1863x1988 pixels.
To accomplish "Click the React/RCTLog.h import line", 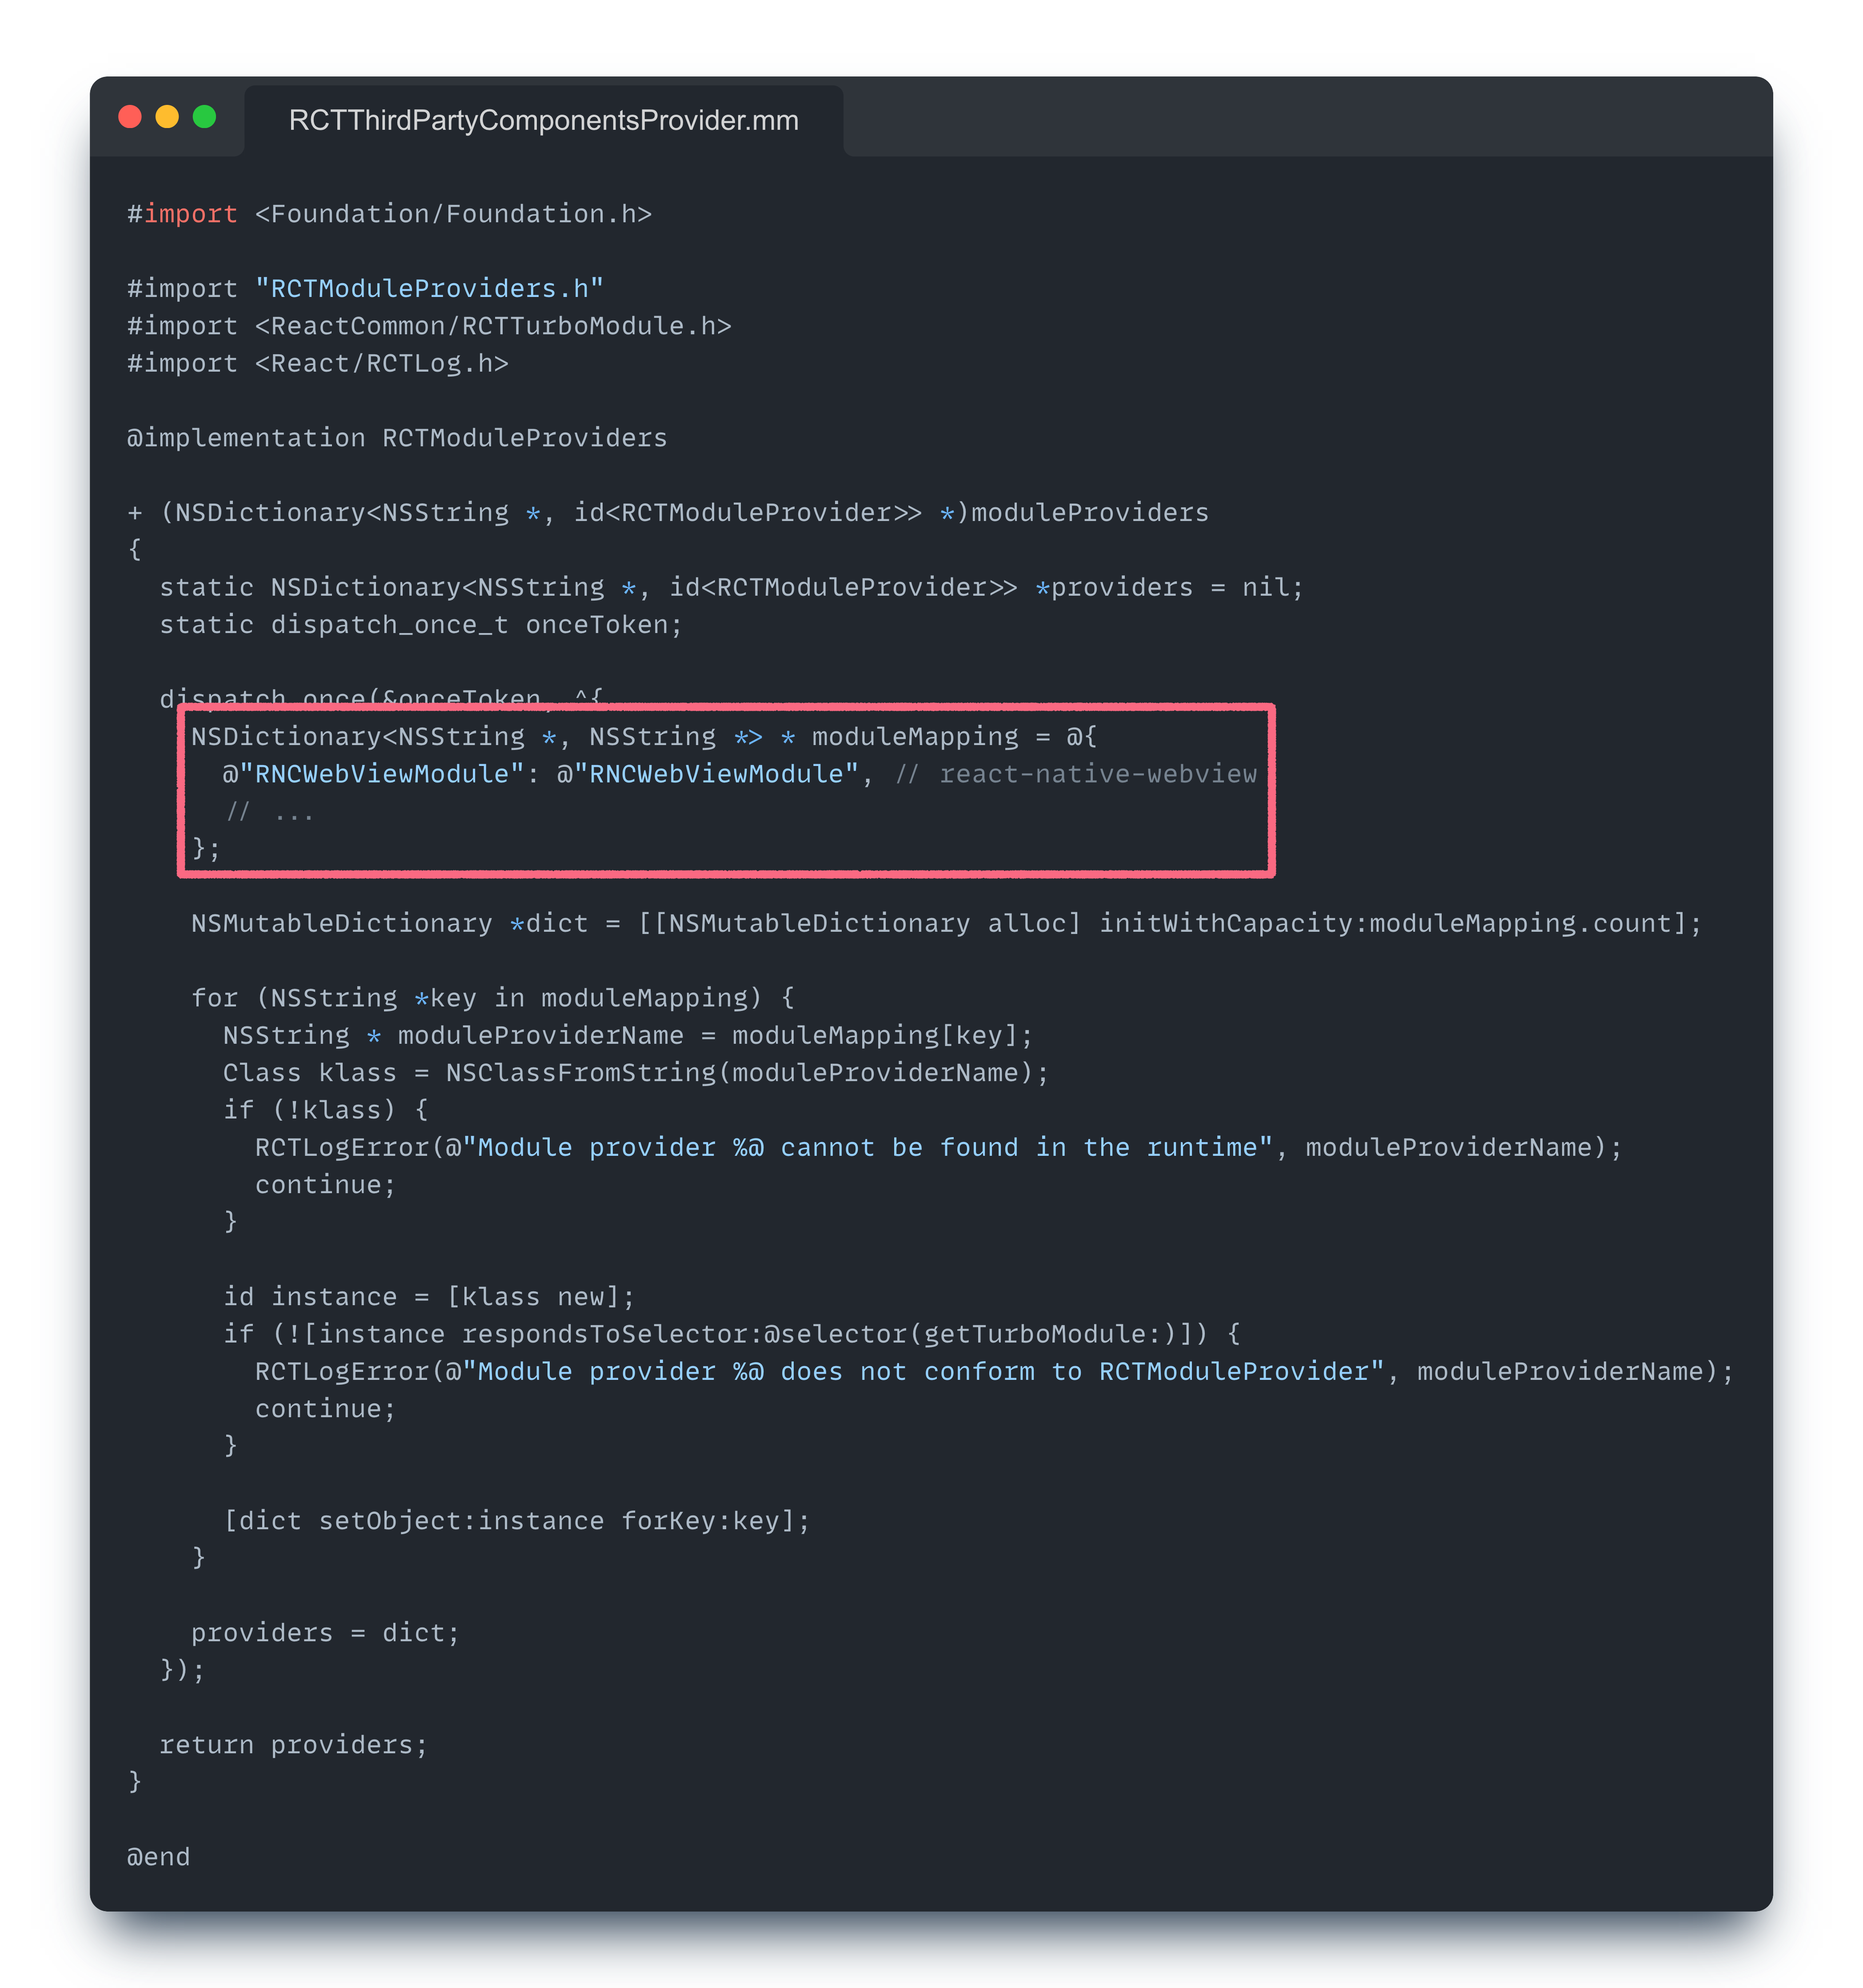I will 381,364.
